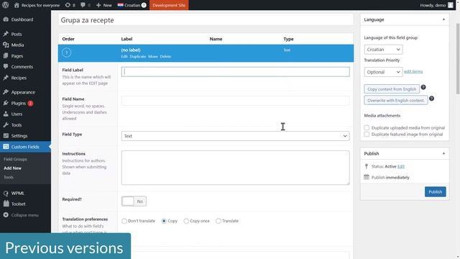Click the field order number 1 handle

point(67,53)
